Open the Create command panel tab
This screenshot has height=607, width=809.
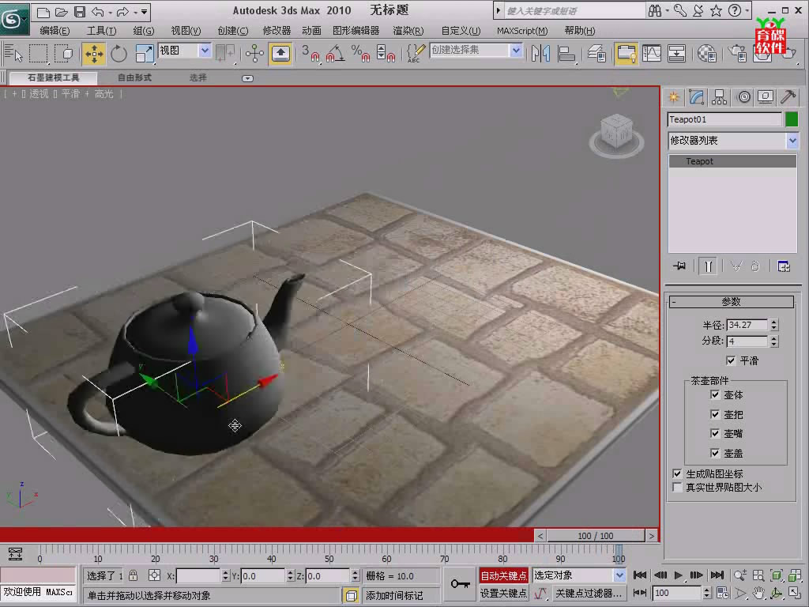coord(674,97)
